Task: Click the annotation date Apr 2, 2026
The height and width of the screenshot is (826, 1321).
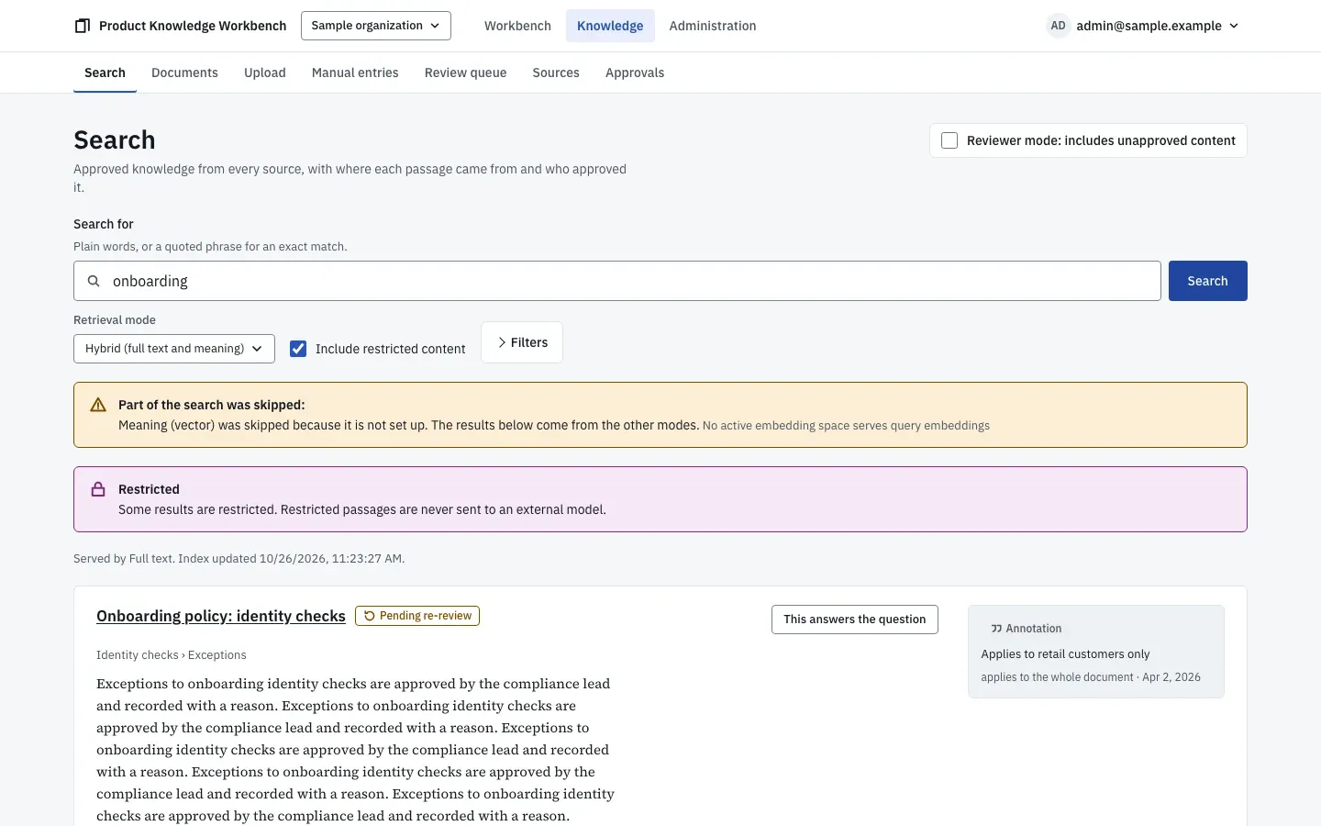Action: pos(1171,677)
